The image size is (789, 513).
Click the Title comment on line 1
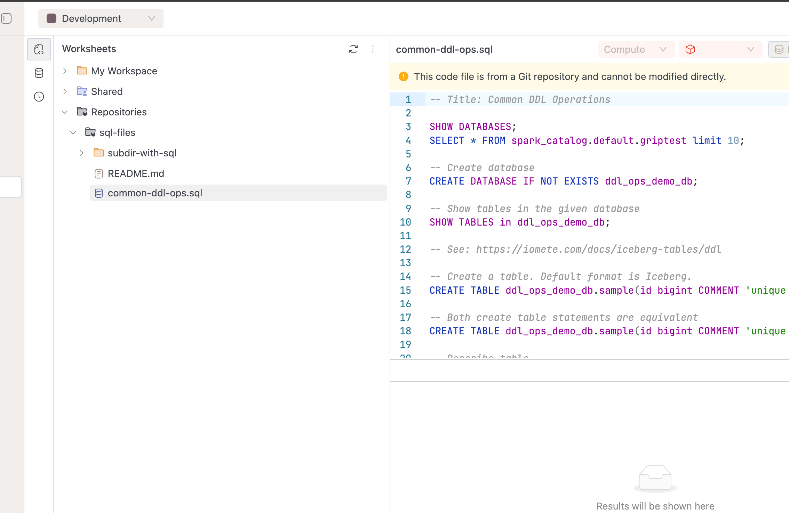pos(520,99)
